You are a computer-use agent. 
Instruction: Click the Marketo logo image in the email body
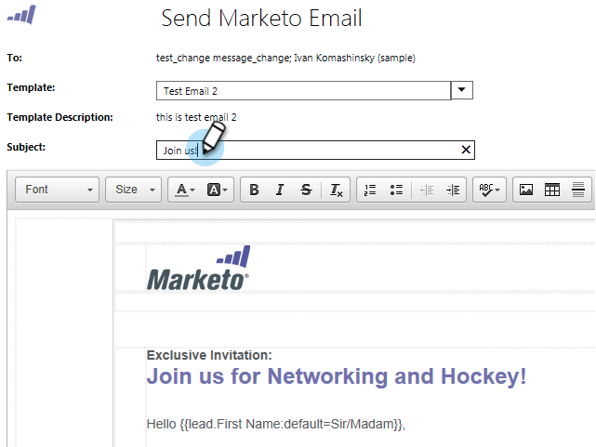click(198, 269)
